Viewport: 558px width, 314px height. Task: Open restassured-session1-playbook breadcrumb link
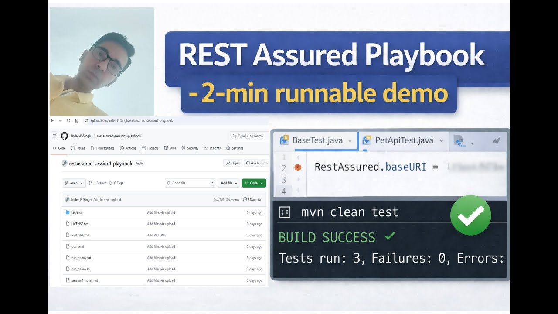[119, 136]
